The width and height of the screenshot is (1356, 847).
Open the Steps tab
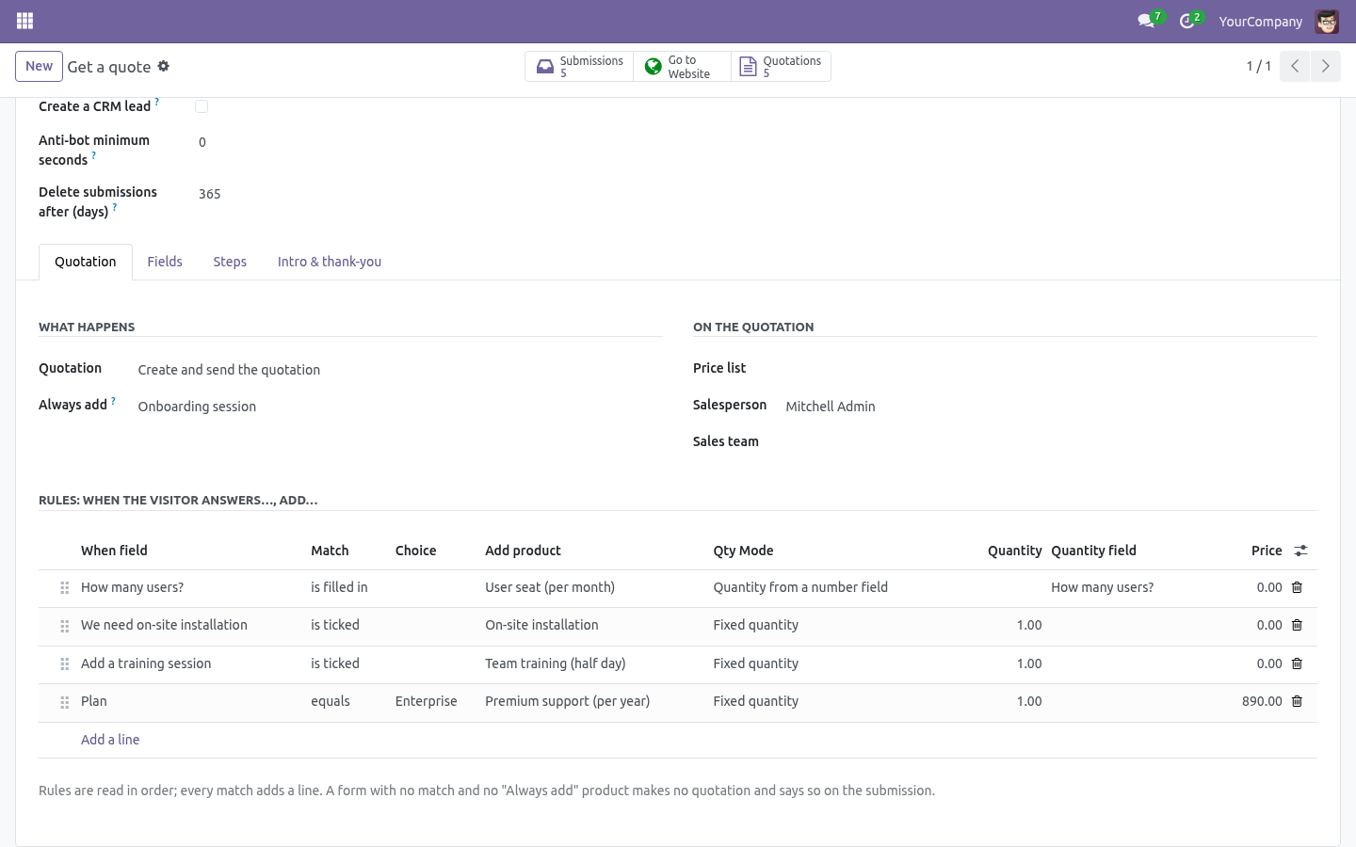coord(230,262)
